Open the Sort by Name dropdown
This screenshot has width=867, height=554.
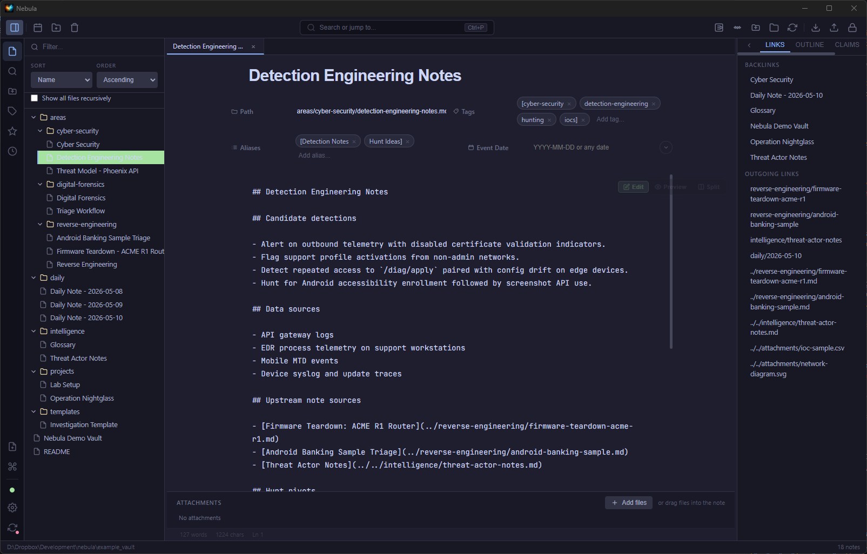coord(62,80)
